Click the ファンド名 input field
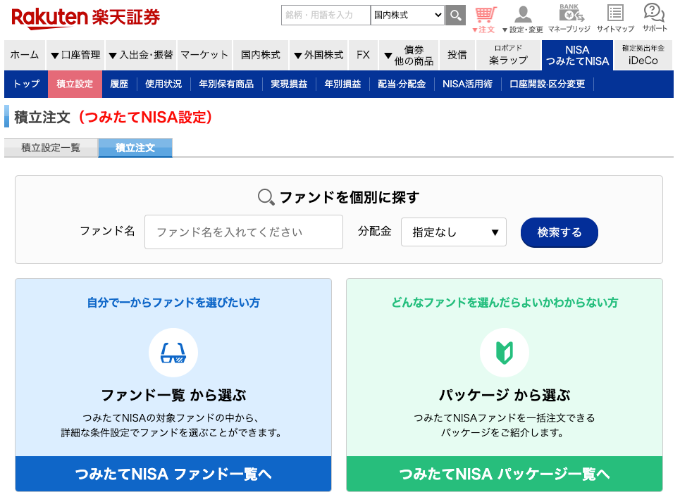 pos(244,232)
